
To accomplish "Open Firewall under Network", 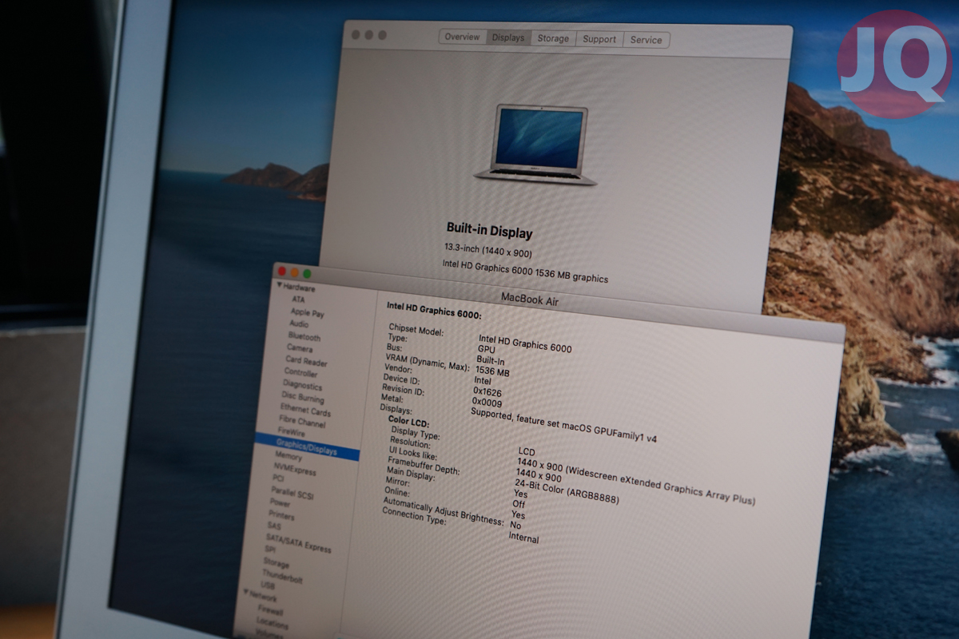I will tap(270, 610).
